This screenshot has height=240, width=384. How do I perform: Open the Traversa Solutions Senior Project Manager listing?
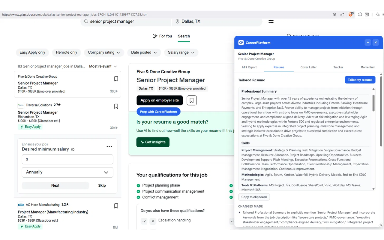point(38,112)
